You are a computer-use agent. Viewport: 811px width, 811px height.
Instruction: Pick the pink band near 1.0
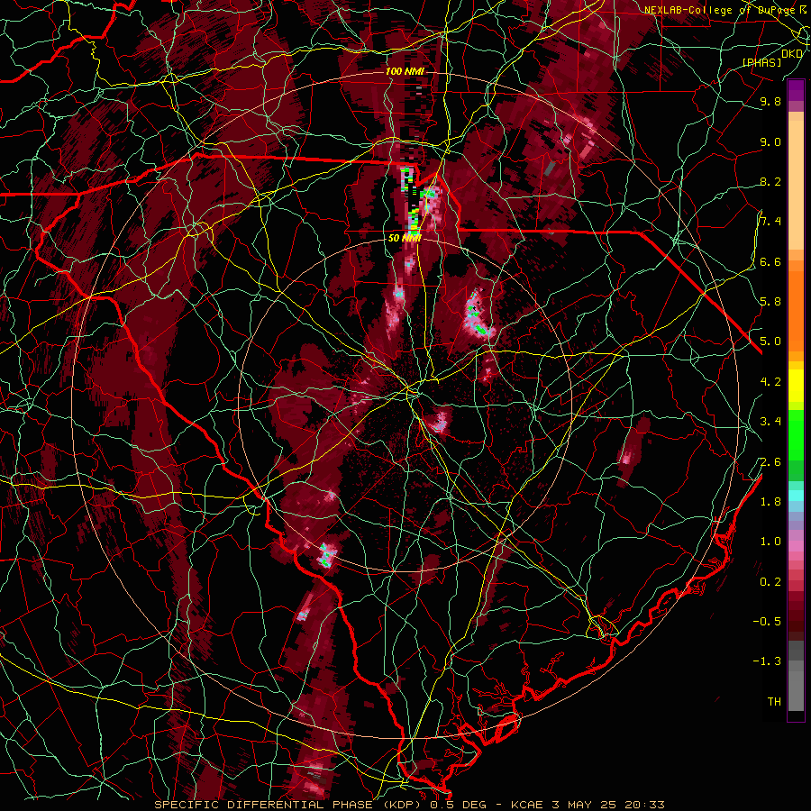point(796,546)
